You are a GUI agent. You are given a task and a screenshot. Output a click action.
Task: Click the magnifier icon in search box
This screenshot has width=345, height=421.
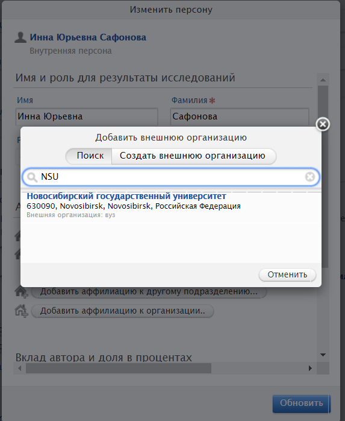tap(32, 177)
